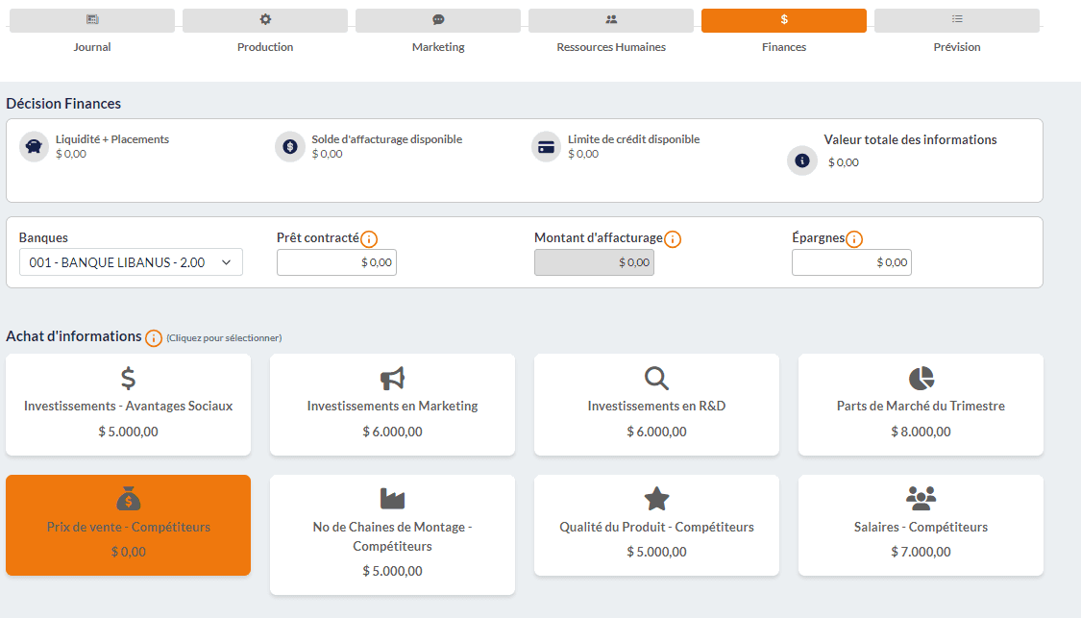Toggle the Prix de vente - Compétiteurs card

[x=128, y=525]
